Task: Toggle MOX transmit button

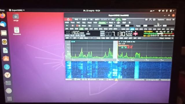Action: tap(67, 23)
